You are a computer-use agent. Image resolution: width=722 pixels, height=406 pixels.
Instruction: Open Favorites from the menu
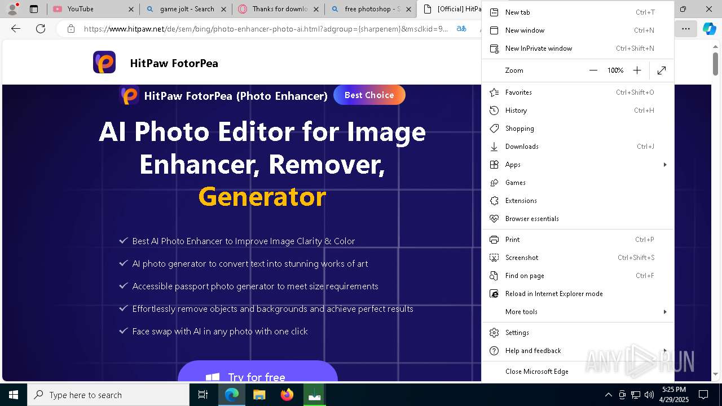click(x=578, y=92)
